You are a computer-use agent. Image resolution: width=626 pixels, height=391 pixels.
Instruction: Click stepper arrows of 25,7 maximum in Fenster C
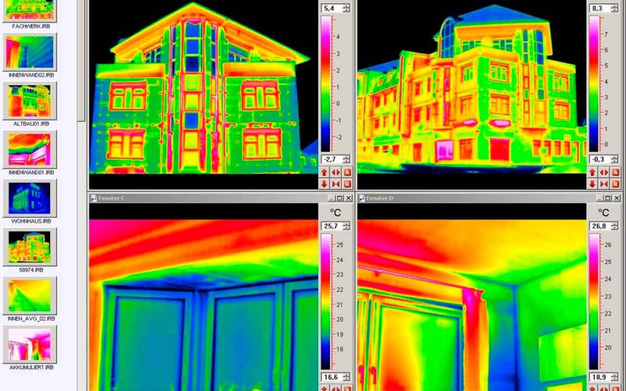coord(346,226)
